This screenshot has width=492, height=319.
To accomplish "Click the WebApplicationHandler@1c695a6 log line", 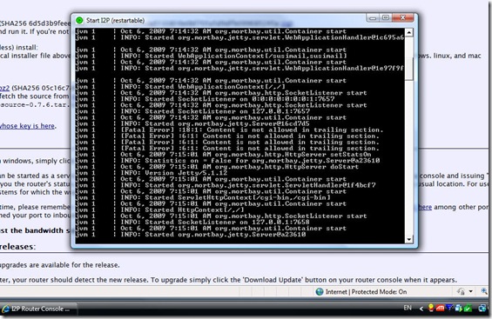I will (239, 37).
